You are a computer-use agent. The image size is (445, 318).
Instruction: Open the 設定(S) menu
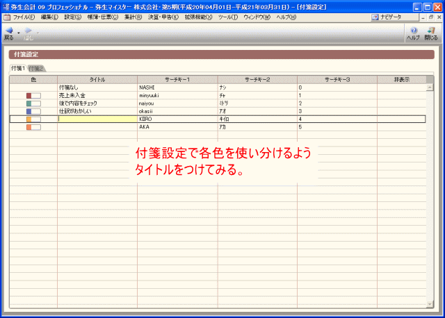click(72, 17)
